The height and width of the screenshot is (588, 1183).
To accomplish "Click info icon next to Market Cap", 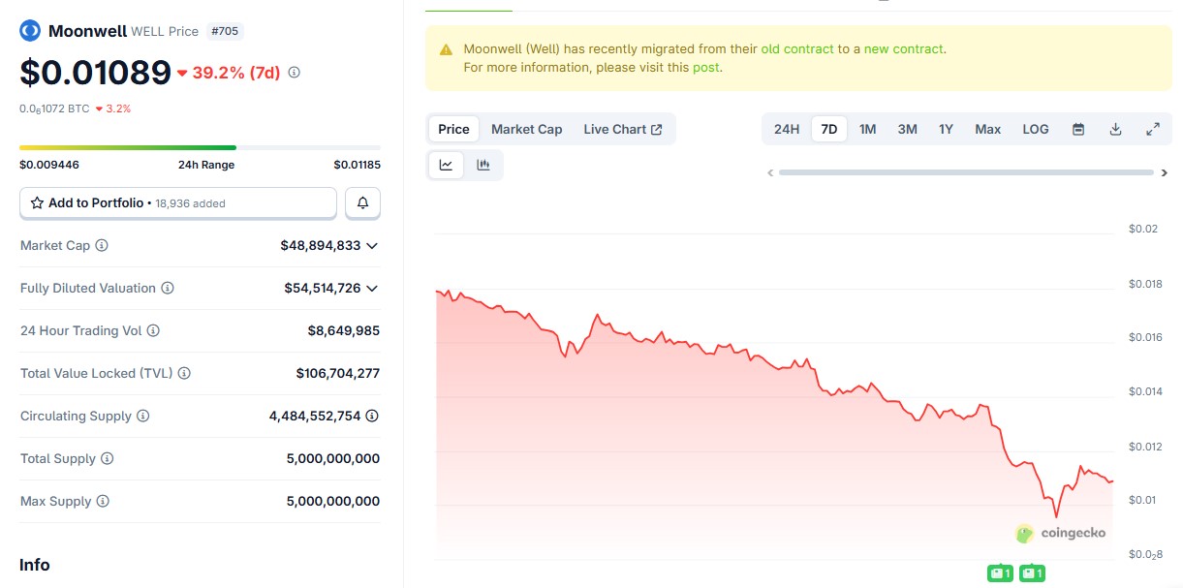I will click(x=102, y=246).
